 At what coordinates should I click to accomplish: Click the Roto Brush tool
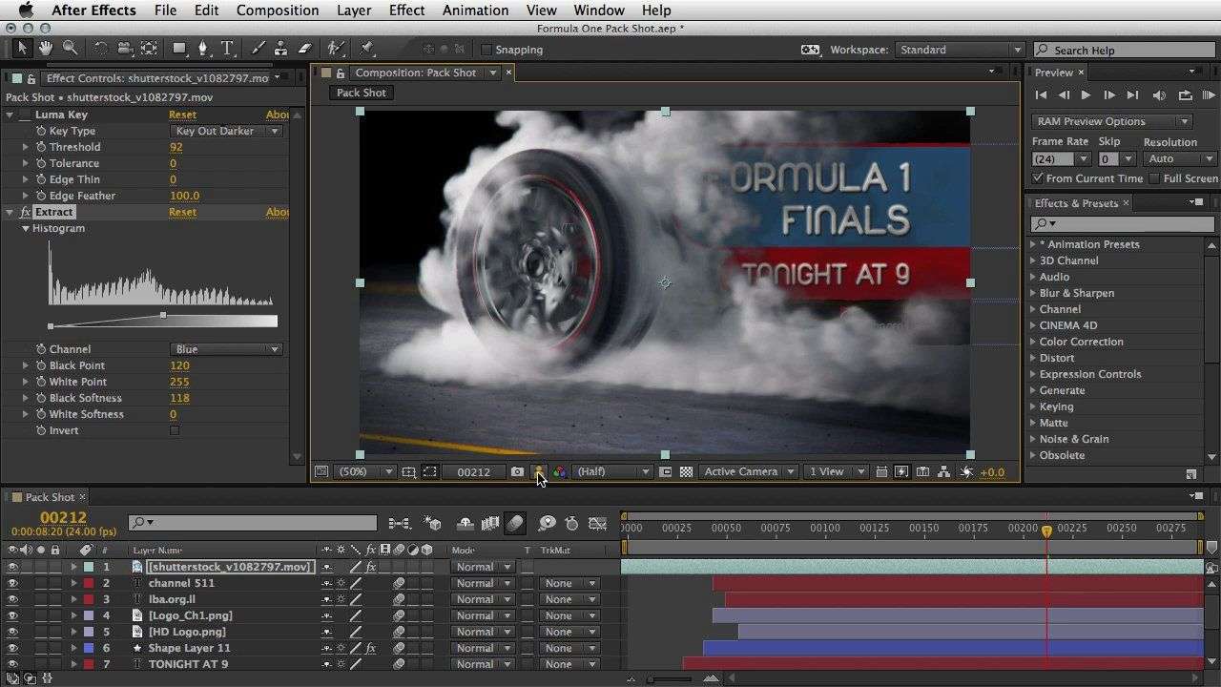(x=335, y=48)
